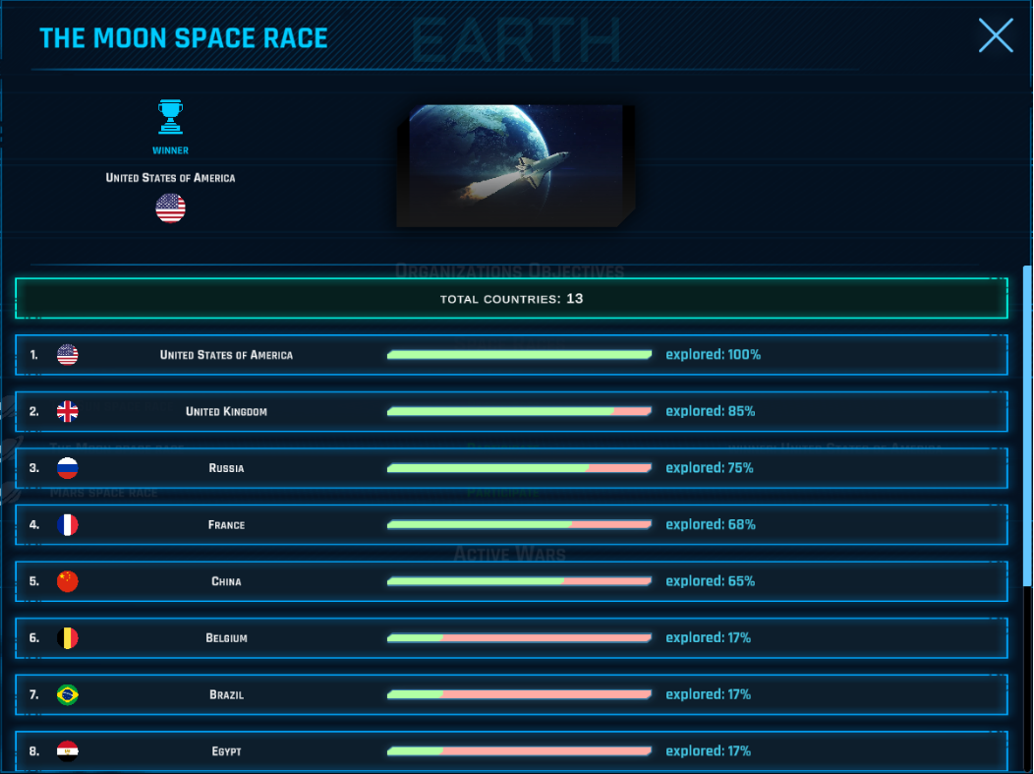Image resolution: width=1034 pixels, height=774 pixels.
Task: Click the United Kingdom flag icon
Action: click(67, 411)
